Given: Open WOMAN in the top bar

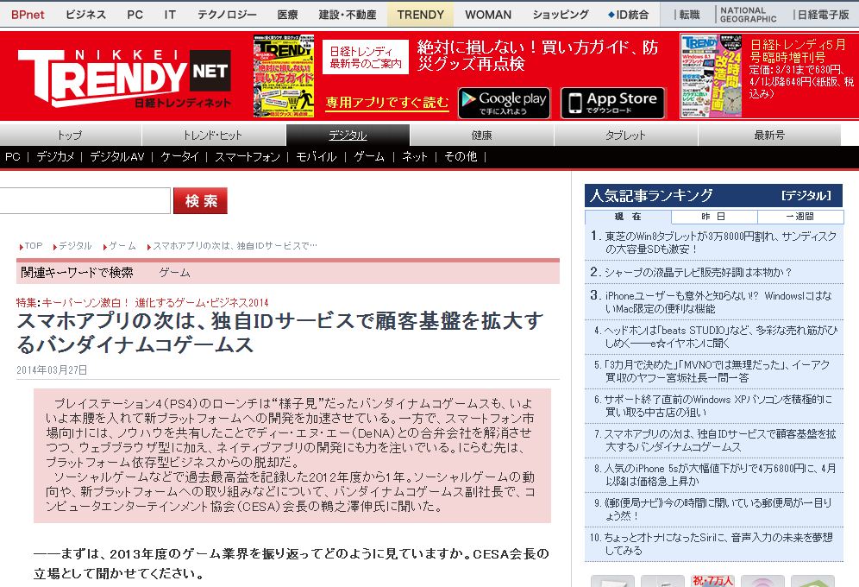Looking at the screenshot, I should [x=487, y=15].
